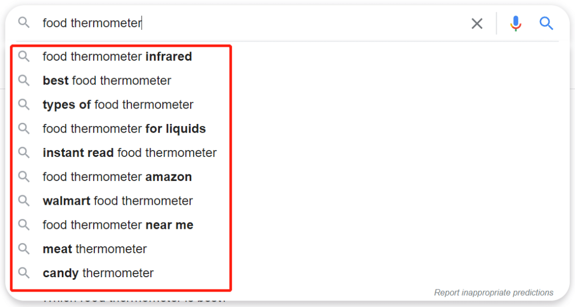Select 'food thermometer amazon' suggestion
Viewport: 575px width, 307px height.
pos(117,177)
